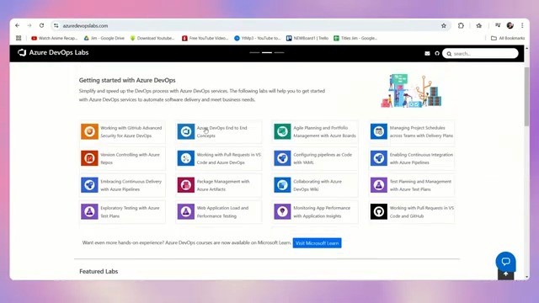Open Jim - Google Drive bookmark
Screen dimensions: 539x303
click(x=104, y=38)
